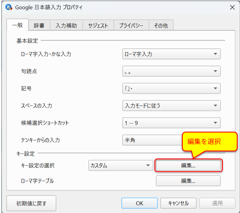Expand the スペースの入力 dropdown
This screenshot has height=213, width=240.
(171, 105)
